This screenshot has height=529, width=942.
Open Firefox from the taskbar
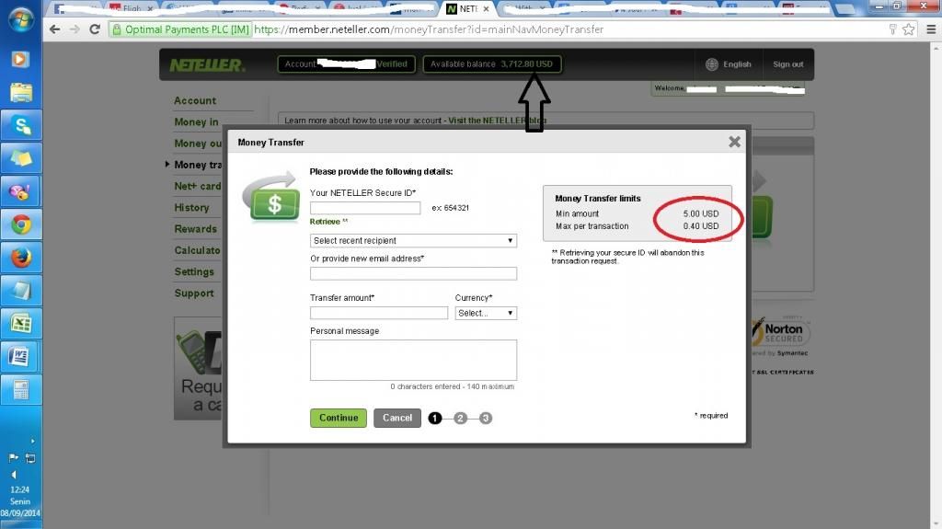coord(21,258)
